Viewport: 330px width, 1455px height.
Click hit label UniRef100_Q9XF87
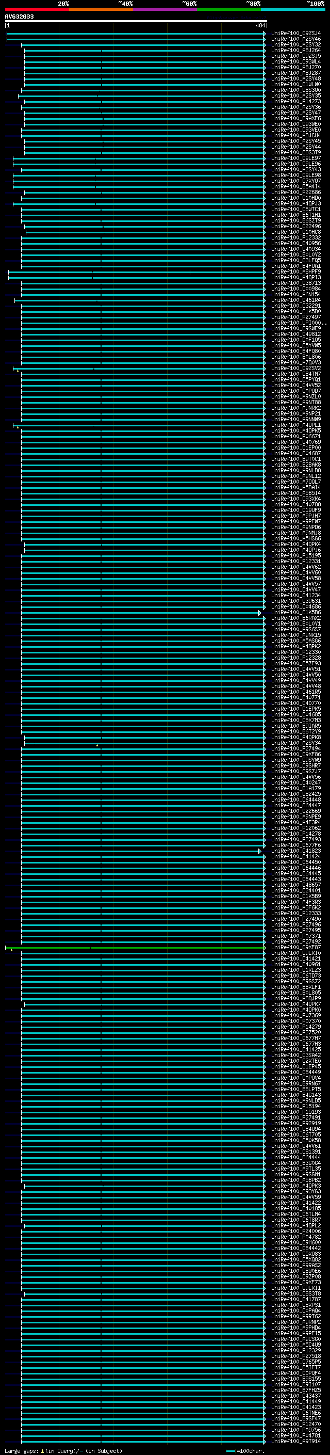click(x=296, y=948)
